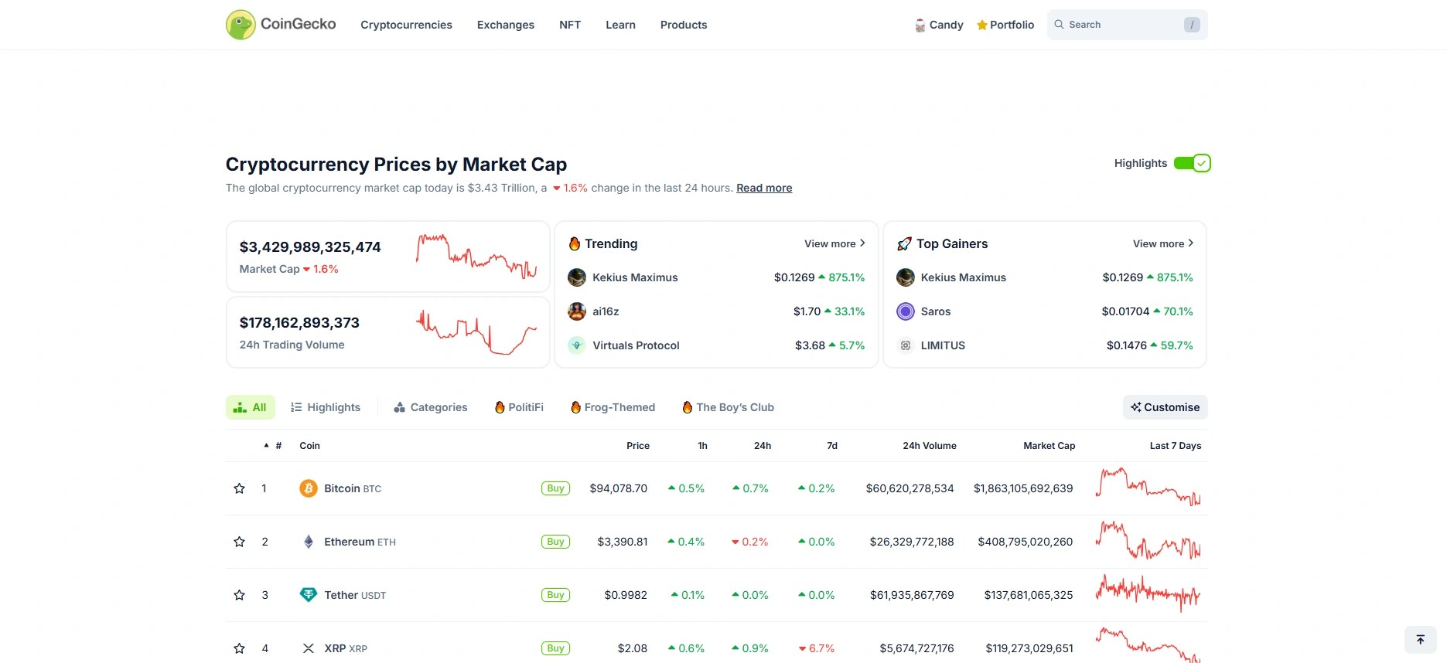
Task: Click the Tether coin icon
Action: [x=309, y=595]
